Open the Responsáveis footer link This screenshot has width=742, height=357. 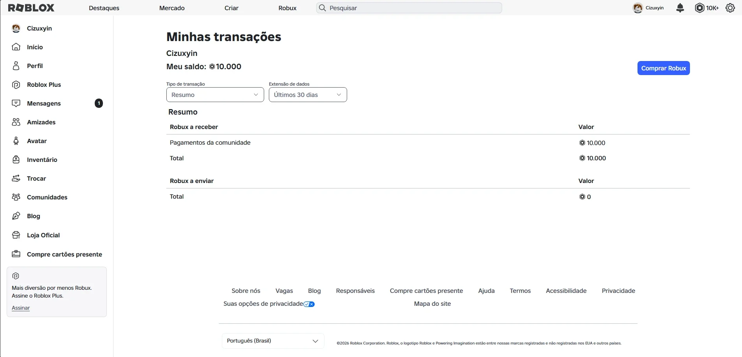click(355, 291)
